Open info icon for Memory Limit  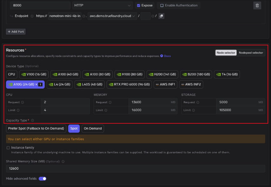(106, 110)
